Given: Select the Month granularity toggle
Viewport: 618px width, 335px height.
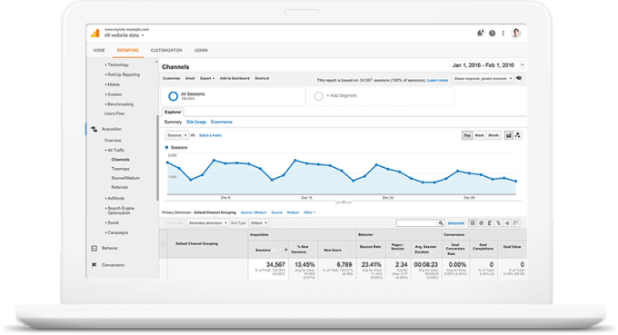Looking at the screenshot, I should point(493,135).
